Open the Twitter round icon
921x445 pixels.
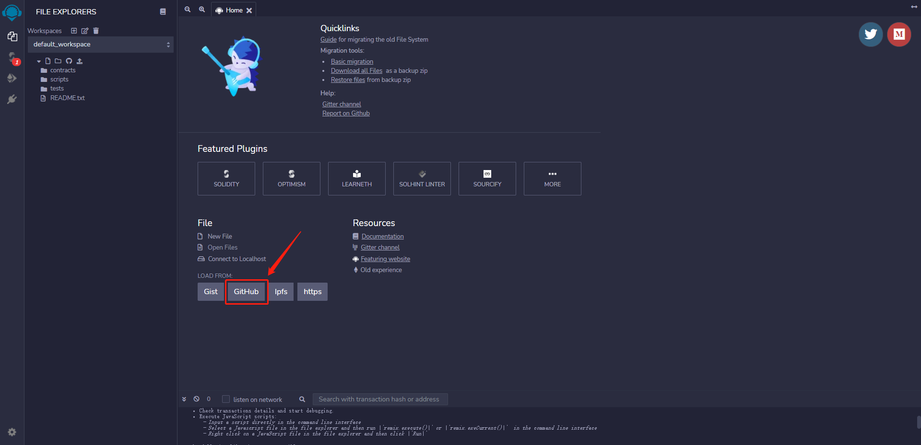point(871,34)
